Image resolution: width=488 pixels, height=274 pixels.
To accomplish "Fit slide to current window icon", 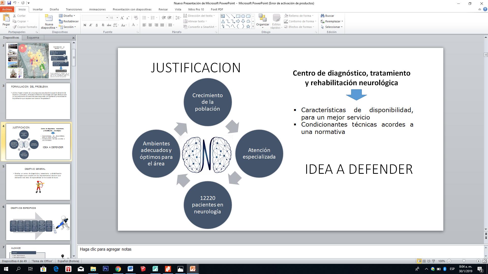I will (484, 261).
